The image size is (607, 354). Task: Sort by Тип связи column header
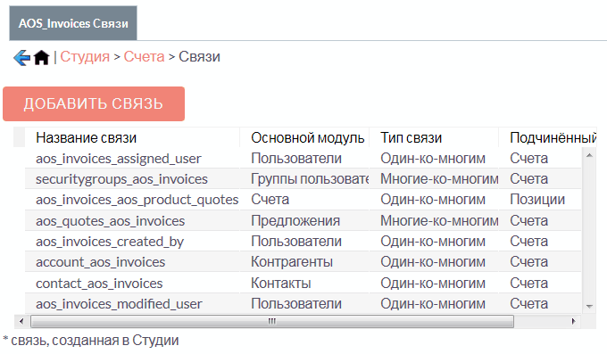tap(412, 137)
